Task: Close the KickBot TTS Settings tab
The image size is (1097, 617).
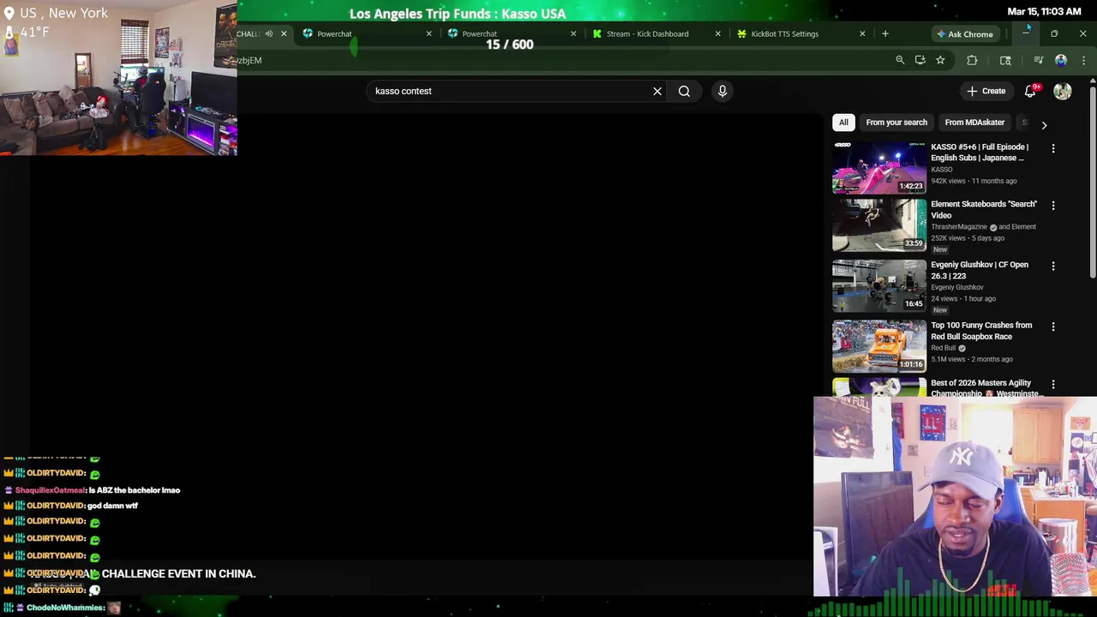Action: [862, 33]
